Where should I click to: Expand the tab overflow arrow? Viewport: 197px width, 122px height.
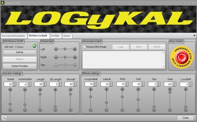pos(194,36)
